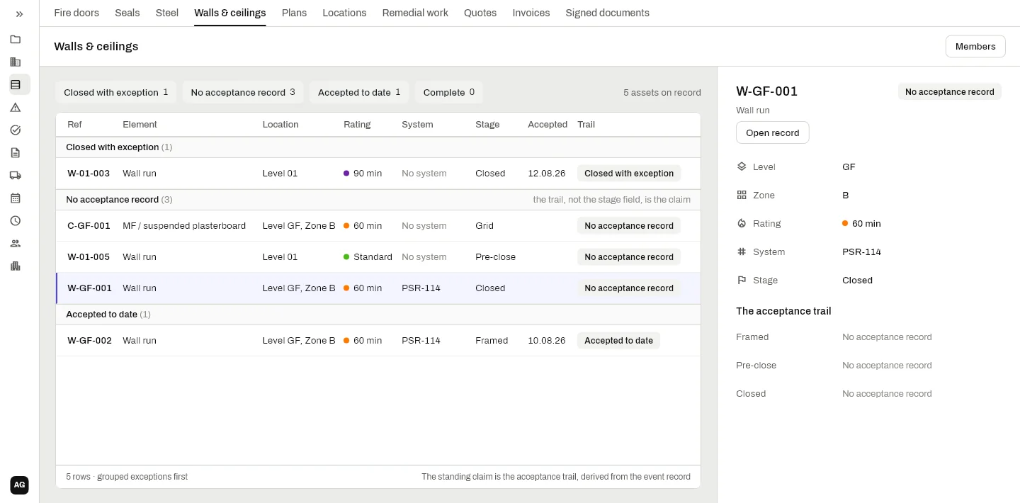Switch to the Fire doors tab
1020x503 pixels.
76,13
